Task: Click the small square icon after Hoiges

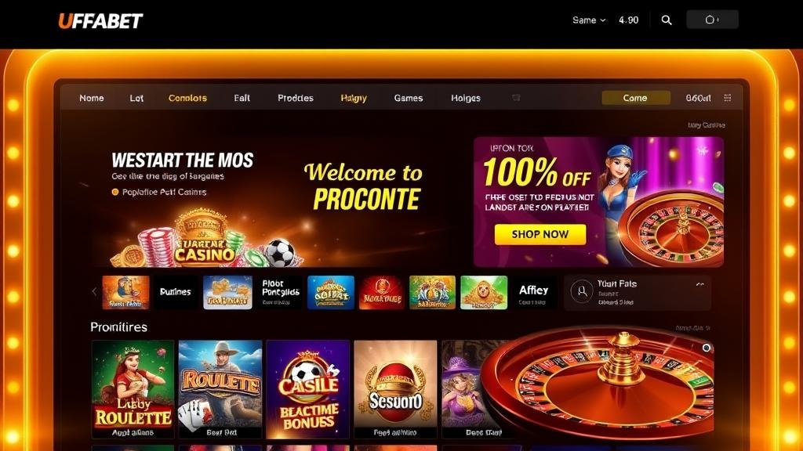Action: [516, 98]
